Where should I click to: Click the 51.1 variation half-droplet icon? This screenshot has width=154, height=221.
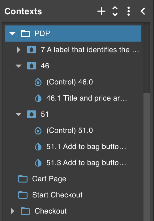click(x=38, y=147)
